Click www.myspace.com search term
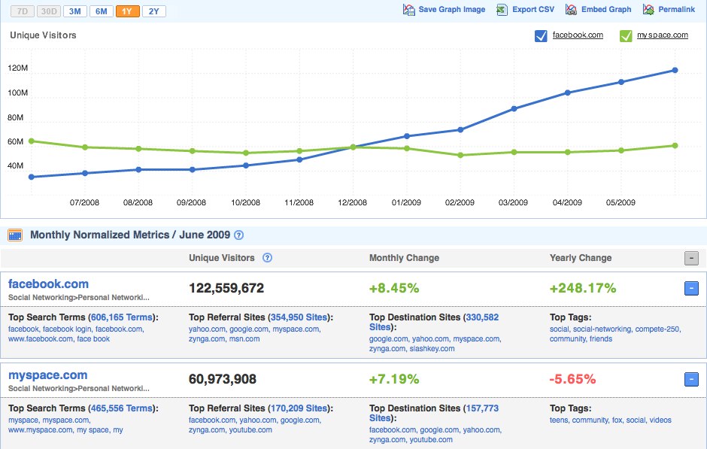 click(40, 430)
